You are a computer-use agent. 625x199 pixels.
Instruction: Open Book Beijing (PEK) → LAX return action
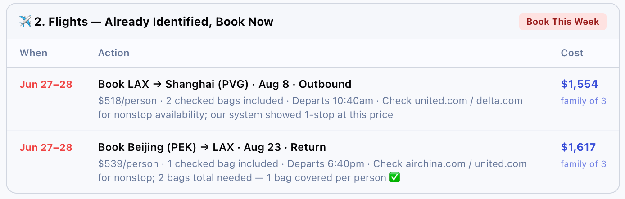click(212, 147)
